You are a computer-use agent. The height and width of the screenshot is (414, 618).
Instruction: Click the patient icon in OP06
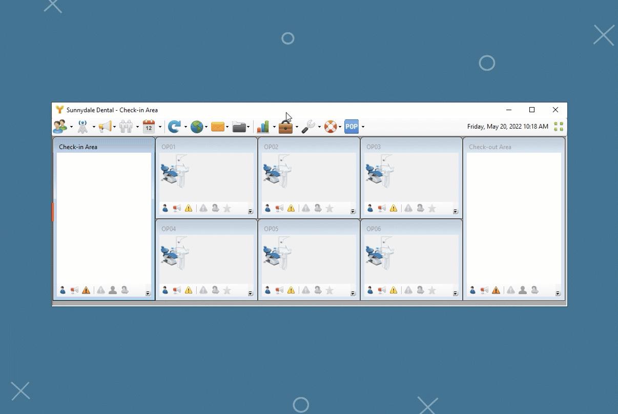point(370,290)
